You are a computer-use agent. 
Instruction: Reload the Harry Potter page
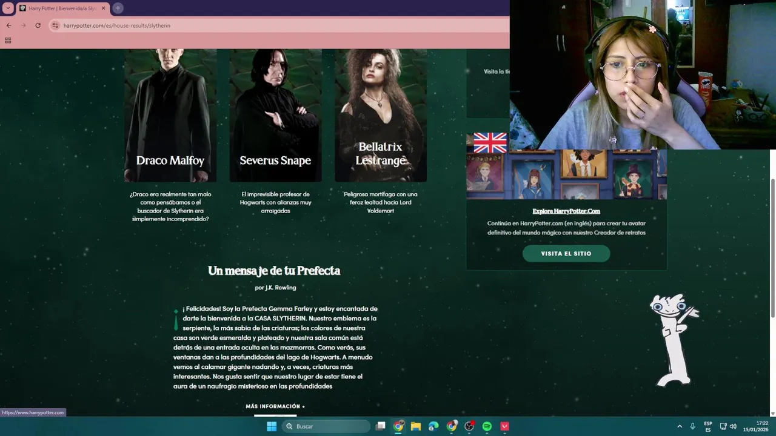coord(38,25)
